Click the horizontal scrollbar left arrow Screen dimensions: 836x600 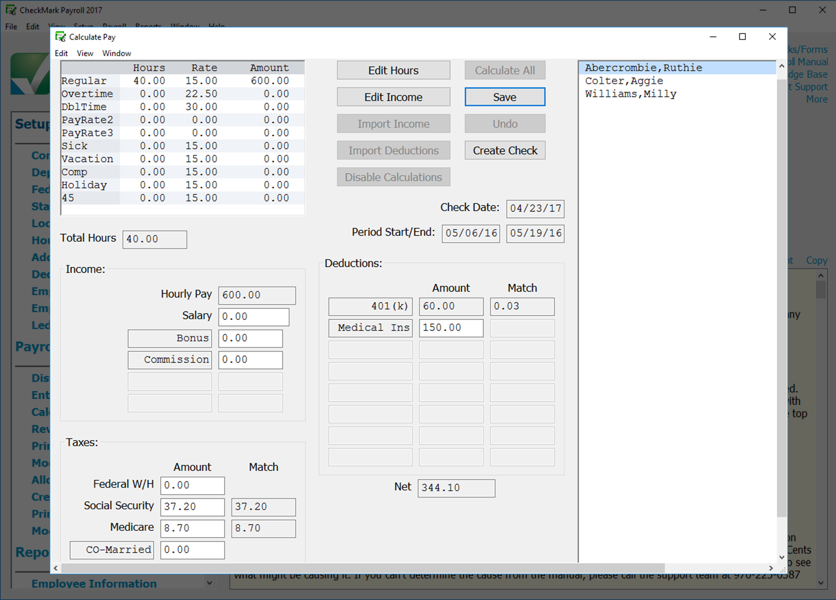[x=55, y=568]
